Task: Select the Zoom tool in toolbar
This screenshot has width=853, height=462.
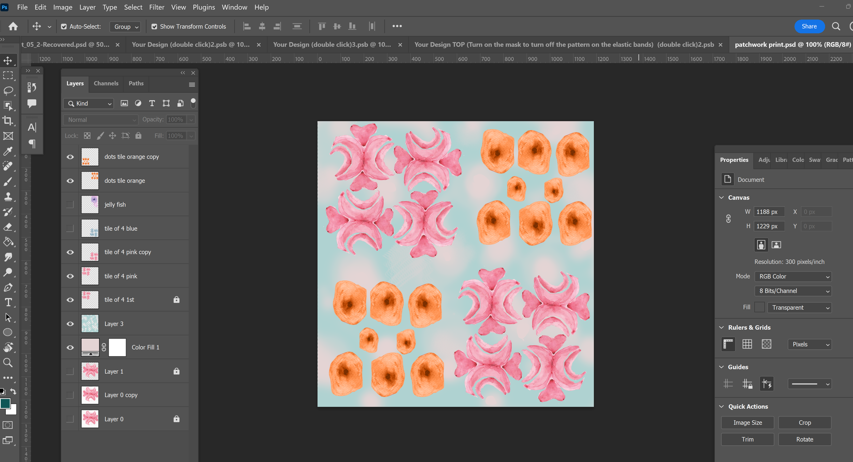Action: [x=8, y=362]
